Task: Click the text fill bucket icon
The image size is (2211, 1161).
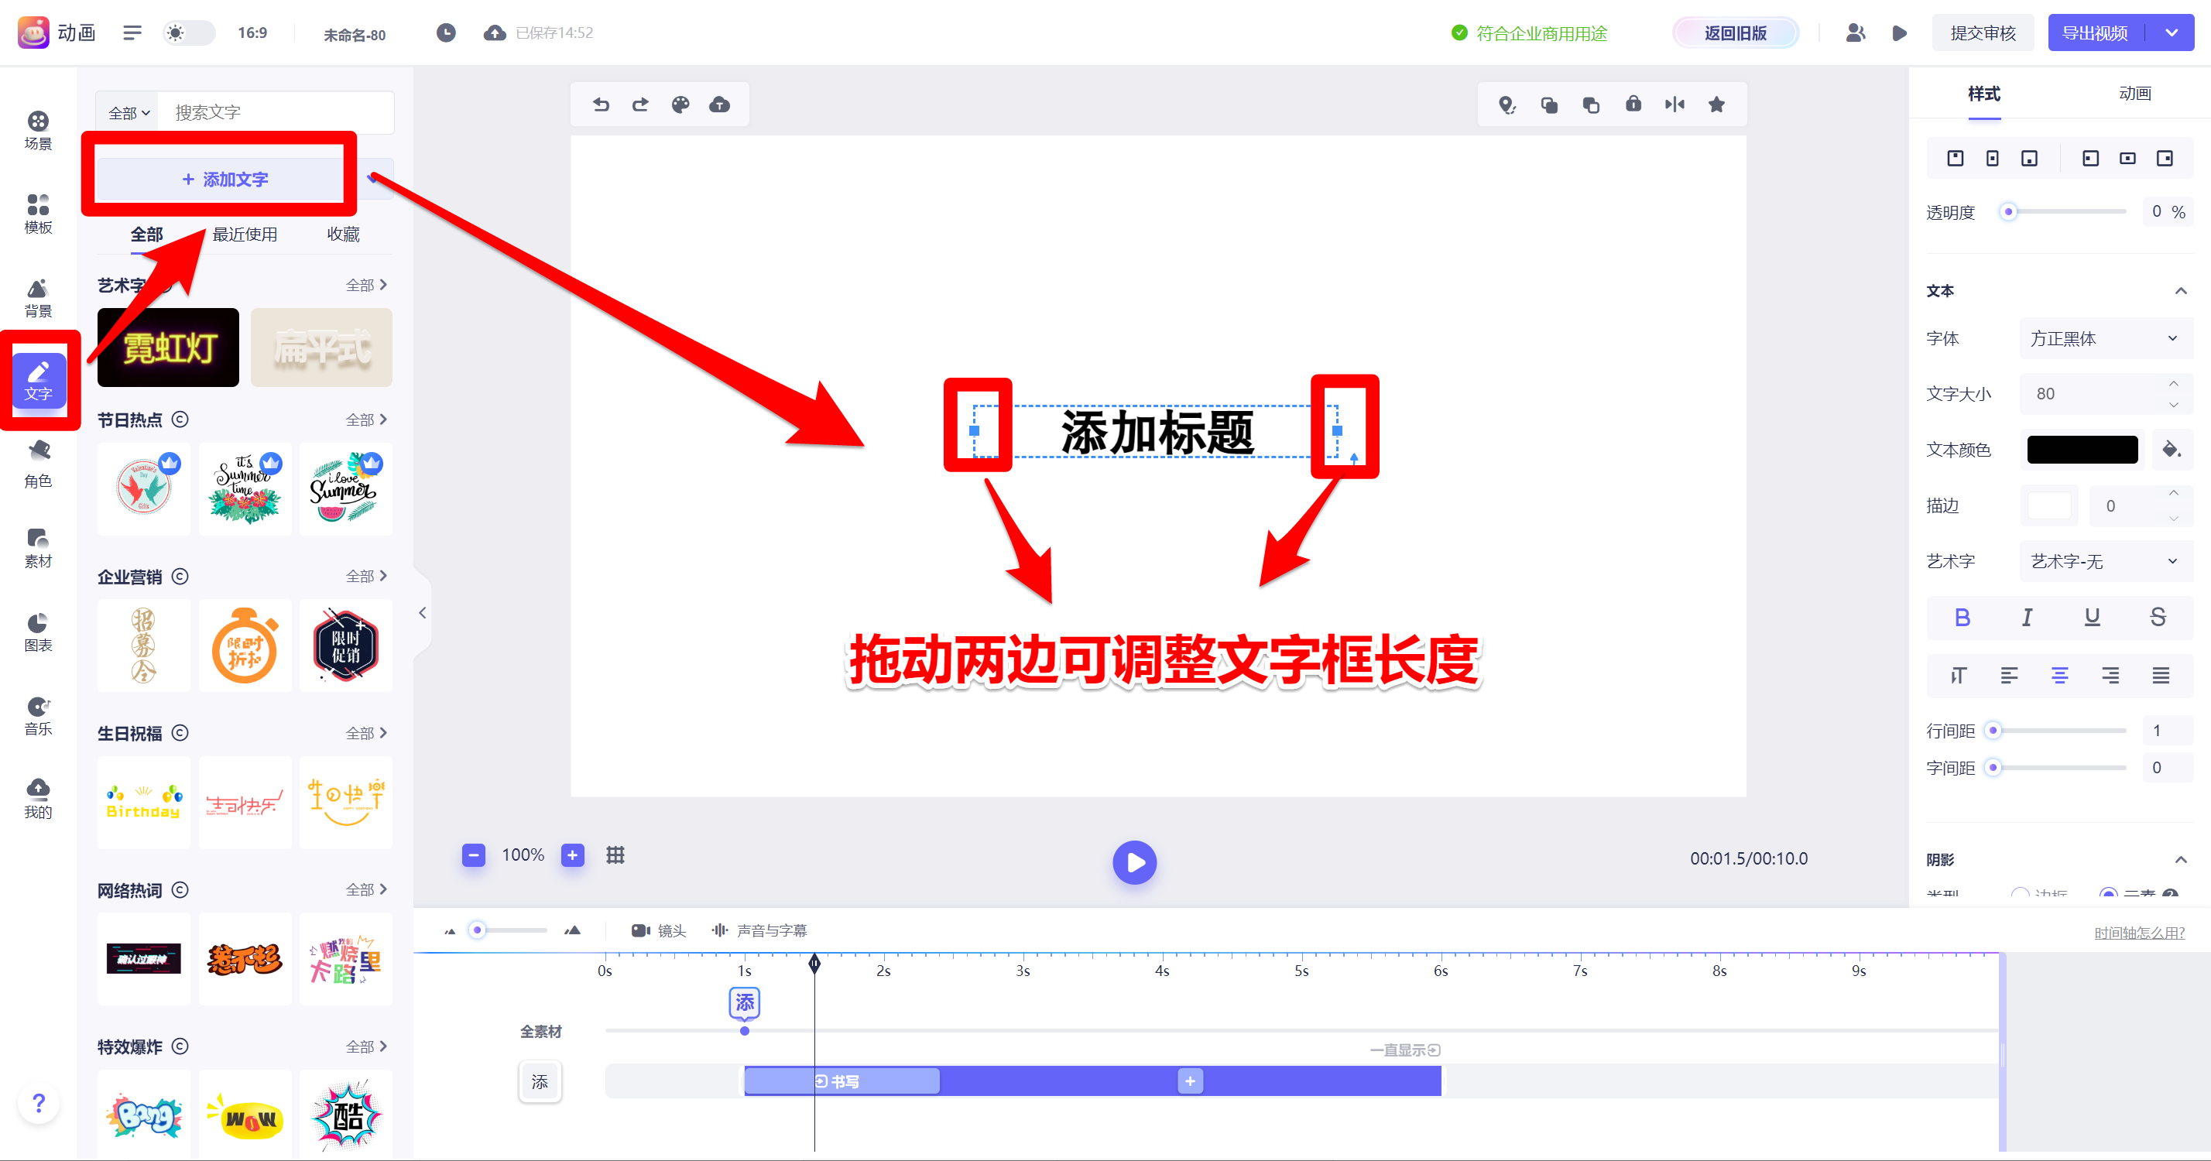Action: [2172, 449]
